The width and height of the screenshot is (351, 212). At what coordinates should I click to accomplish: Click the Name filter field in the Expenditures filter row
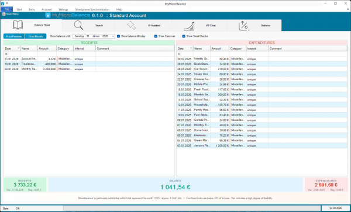[x=202, y=54]
